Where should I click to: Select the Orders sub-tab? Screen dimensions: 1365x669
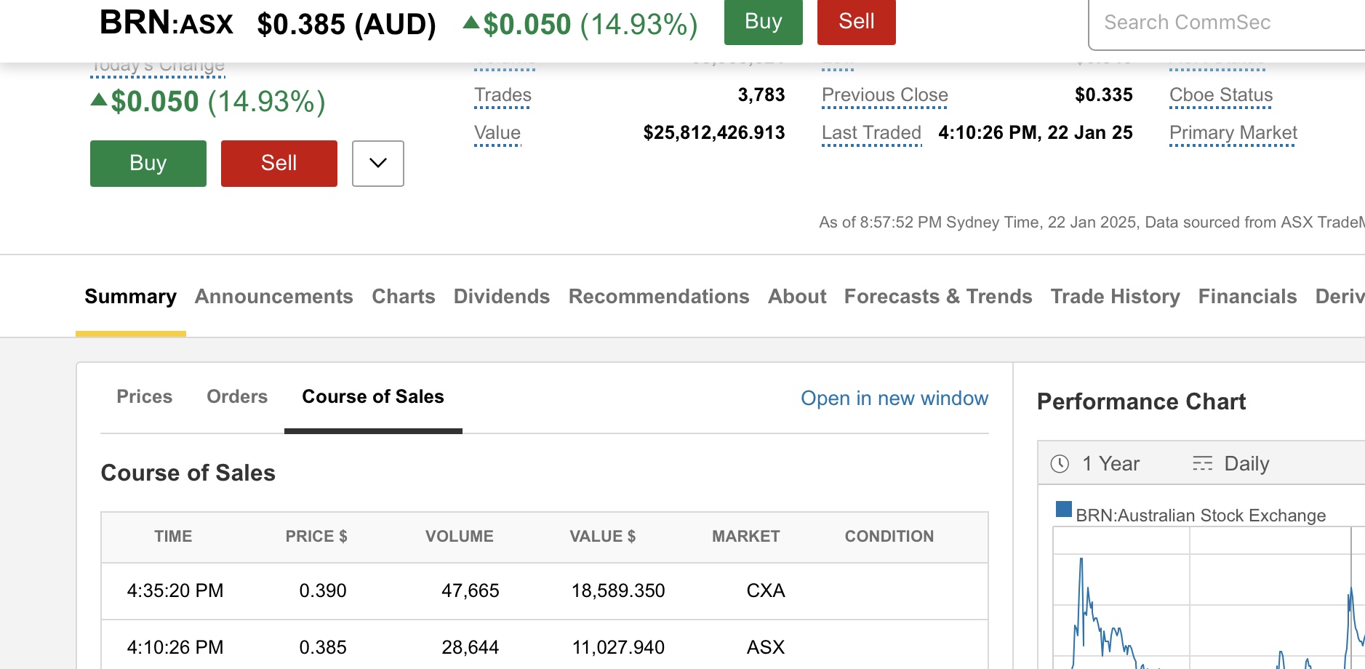(x=237, y=396)
